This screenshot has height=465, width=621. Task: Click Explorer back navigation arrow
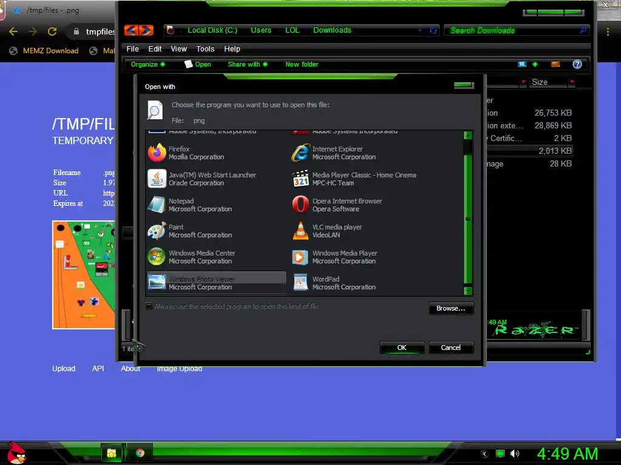(x=132, y=30)
